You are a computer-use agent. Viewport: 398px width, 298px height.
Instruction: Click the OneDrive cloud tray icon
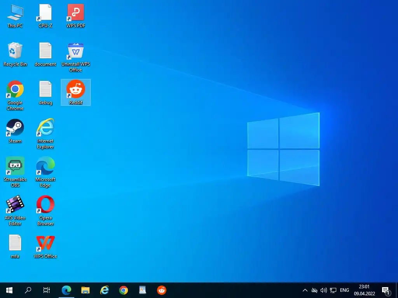[314, 290]
